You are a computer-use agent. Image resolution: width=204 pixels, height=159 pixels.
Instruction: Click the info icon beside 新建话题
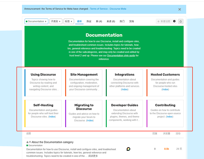[x=174, y=21]
